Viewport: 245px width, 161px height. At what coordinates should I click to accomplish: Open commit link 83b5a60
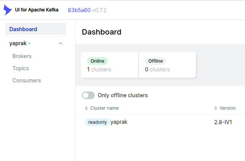click(79, 10)
